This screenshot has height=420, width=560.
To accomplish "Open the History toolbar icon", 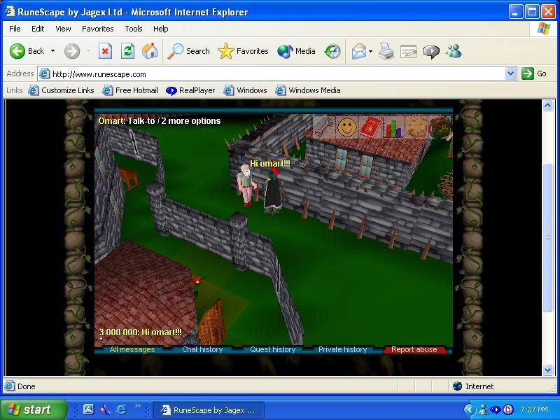I will coord(332,51).
